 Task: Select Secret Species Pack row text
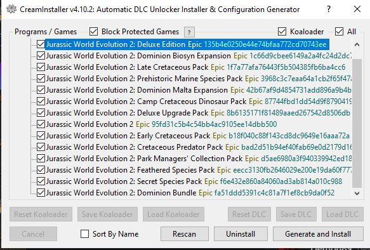point(194,181)
